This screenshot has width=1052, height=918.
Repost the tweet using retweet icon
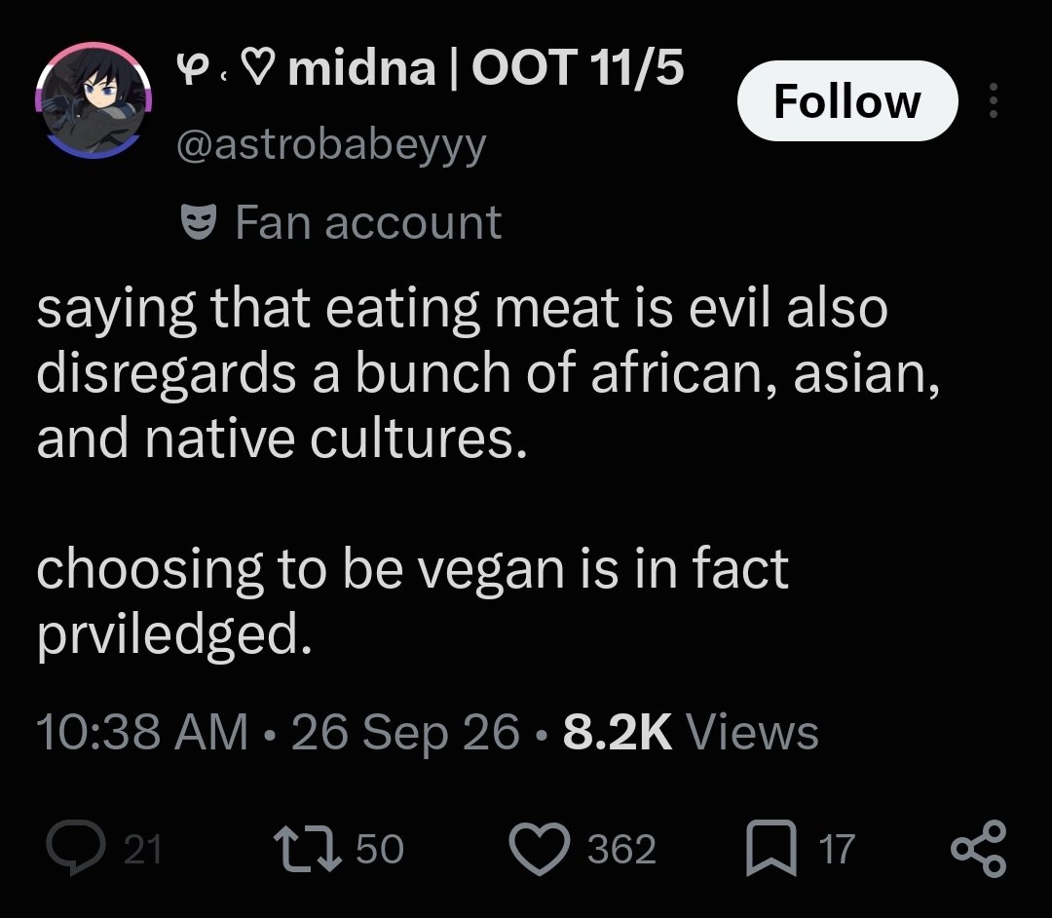[307, 848]
